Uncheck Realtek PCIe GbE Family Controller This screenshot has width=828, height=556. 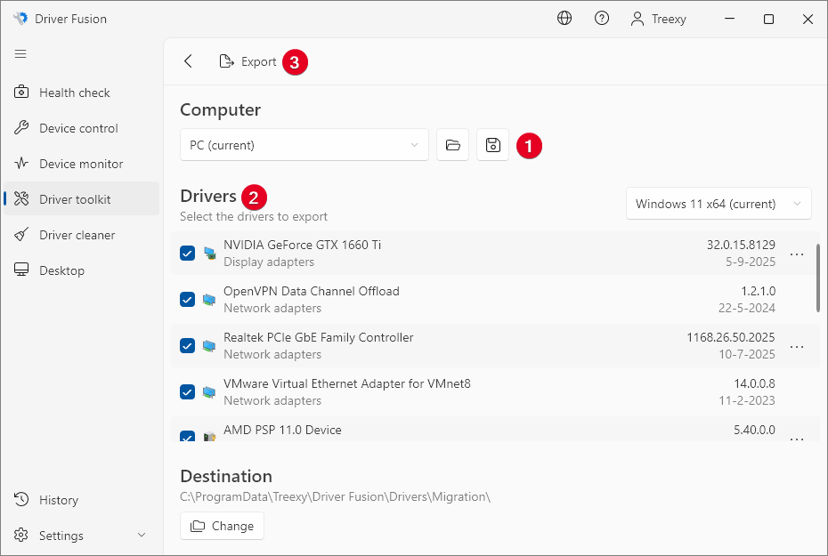[188, 345]
